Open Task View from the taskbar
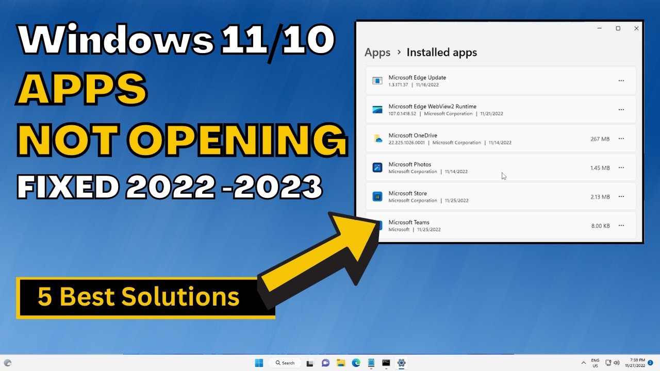The width and height of the screenshot is (660, 371). (310, 363)
